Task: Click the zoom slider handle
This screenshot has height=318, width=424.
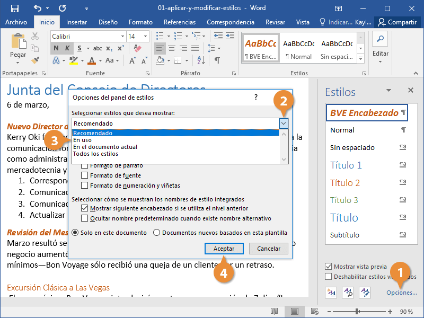Action: [x=357, y=312]
